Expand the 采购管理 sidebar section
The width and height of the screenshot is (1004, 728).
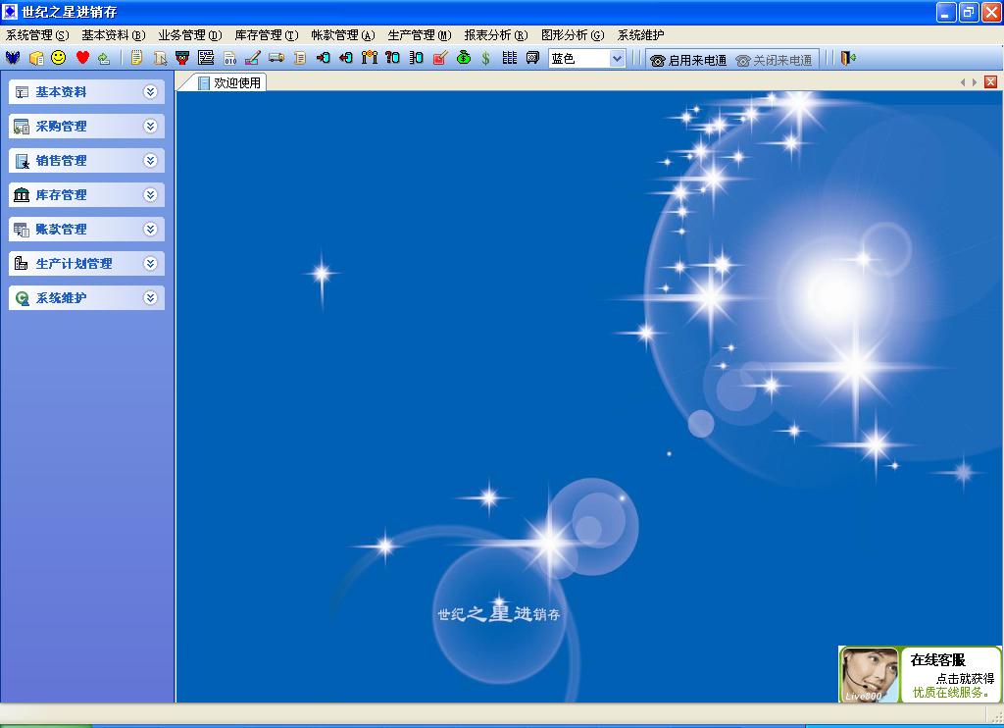(x=150, y=127)
